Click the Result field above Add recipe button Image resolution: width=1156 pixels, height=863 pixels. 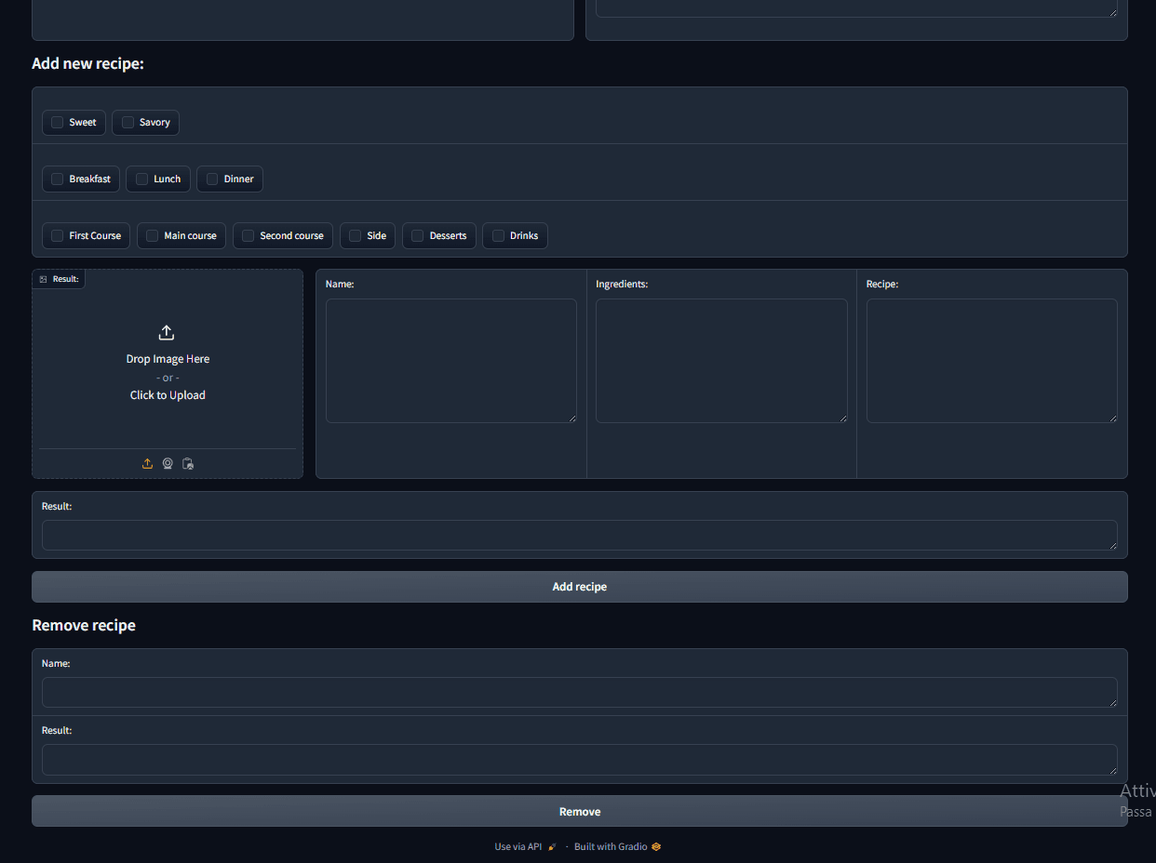pos(580,535)
